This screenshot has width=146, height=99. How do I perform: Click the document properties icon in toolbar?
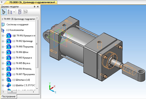(x=20, y=12)
